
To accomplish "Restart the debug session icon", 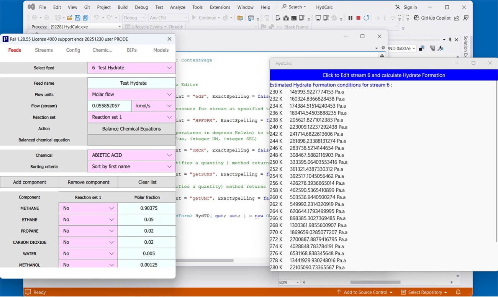I will click(366, 18).
